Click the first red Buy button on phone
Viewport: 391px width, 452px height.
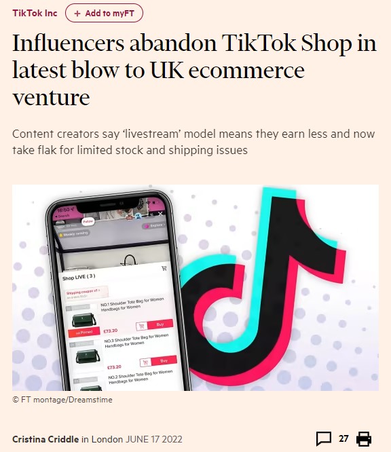pyautogui.click(x=160, y=324)
